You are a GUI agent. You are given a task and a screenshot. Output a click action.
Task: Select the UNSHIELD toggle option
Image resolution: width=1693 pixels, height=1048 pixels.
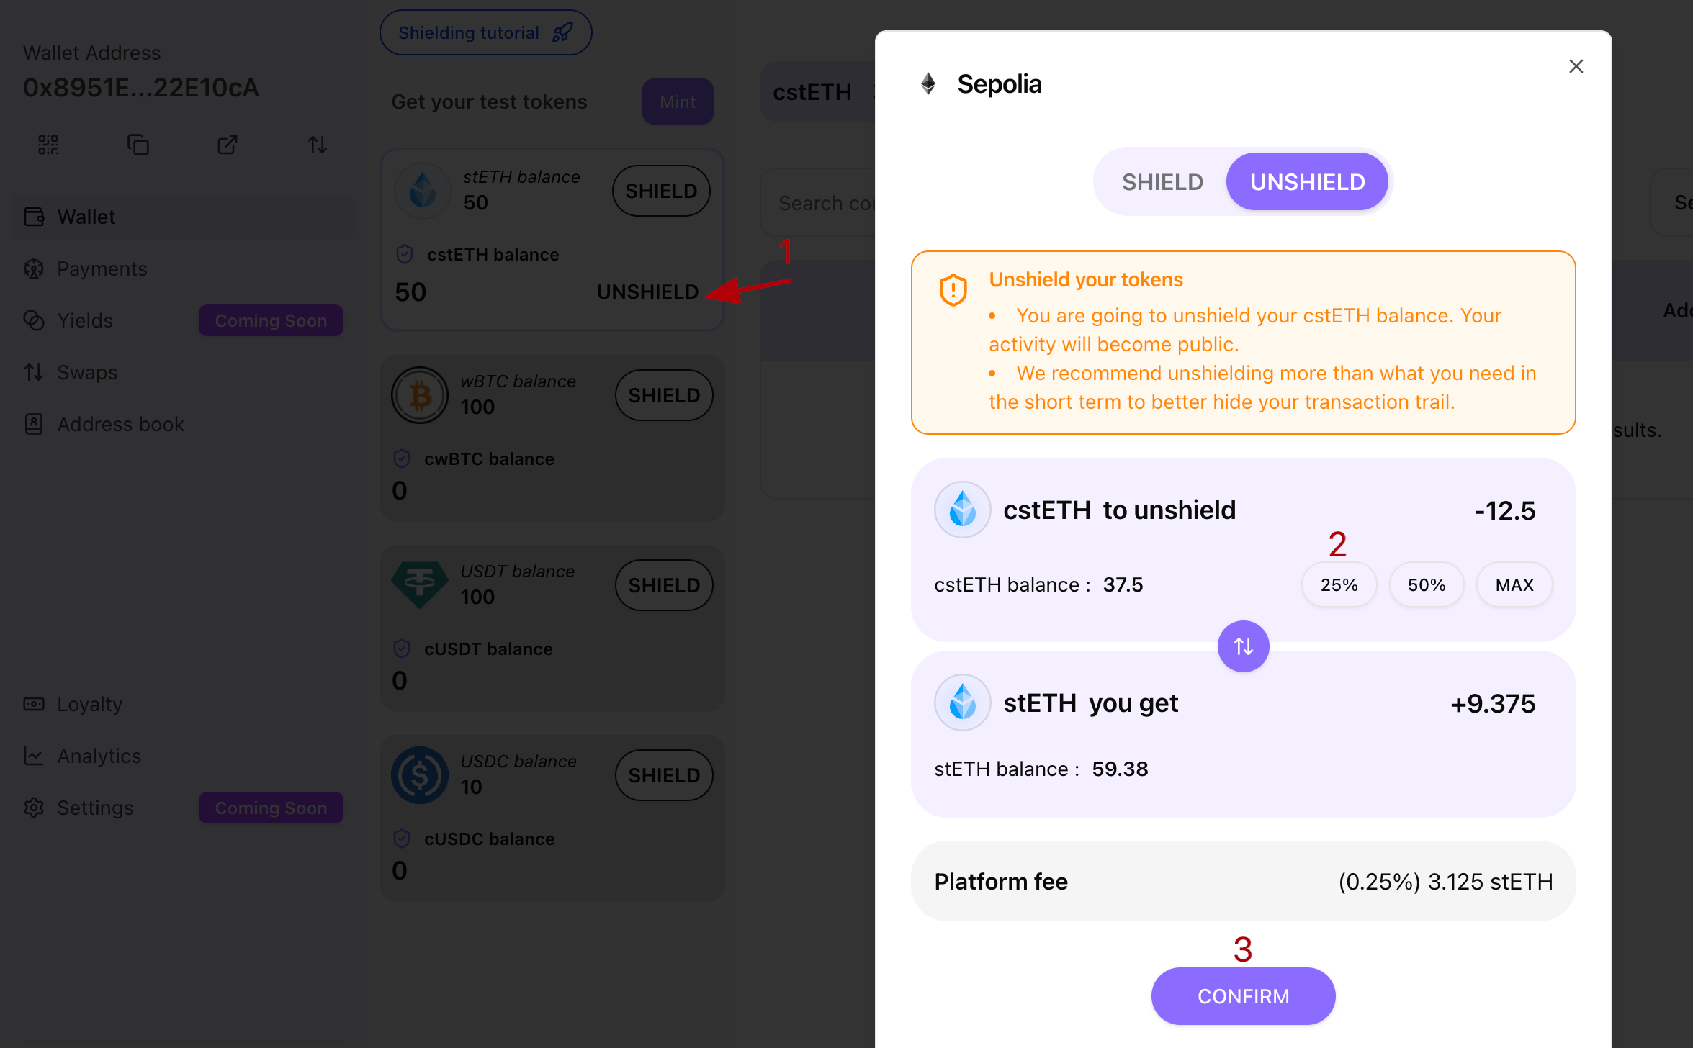pos(1307,182)
